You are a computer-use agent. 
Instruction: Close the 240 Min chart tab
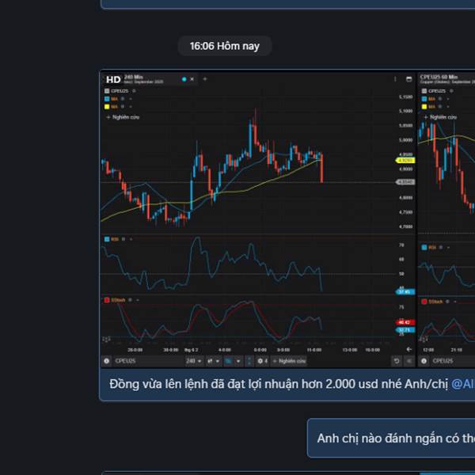point(192,79)
